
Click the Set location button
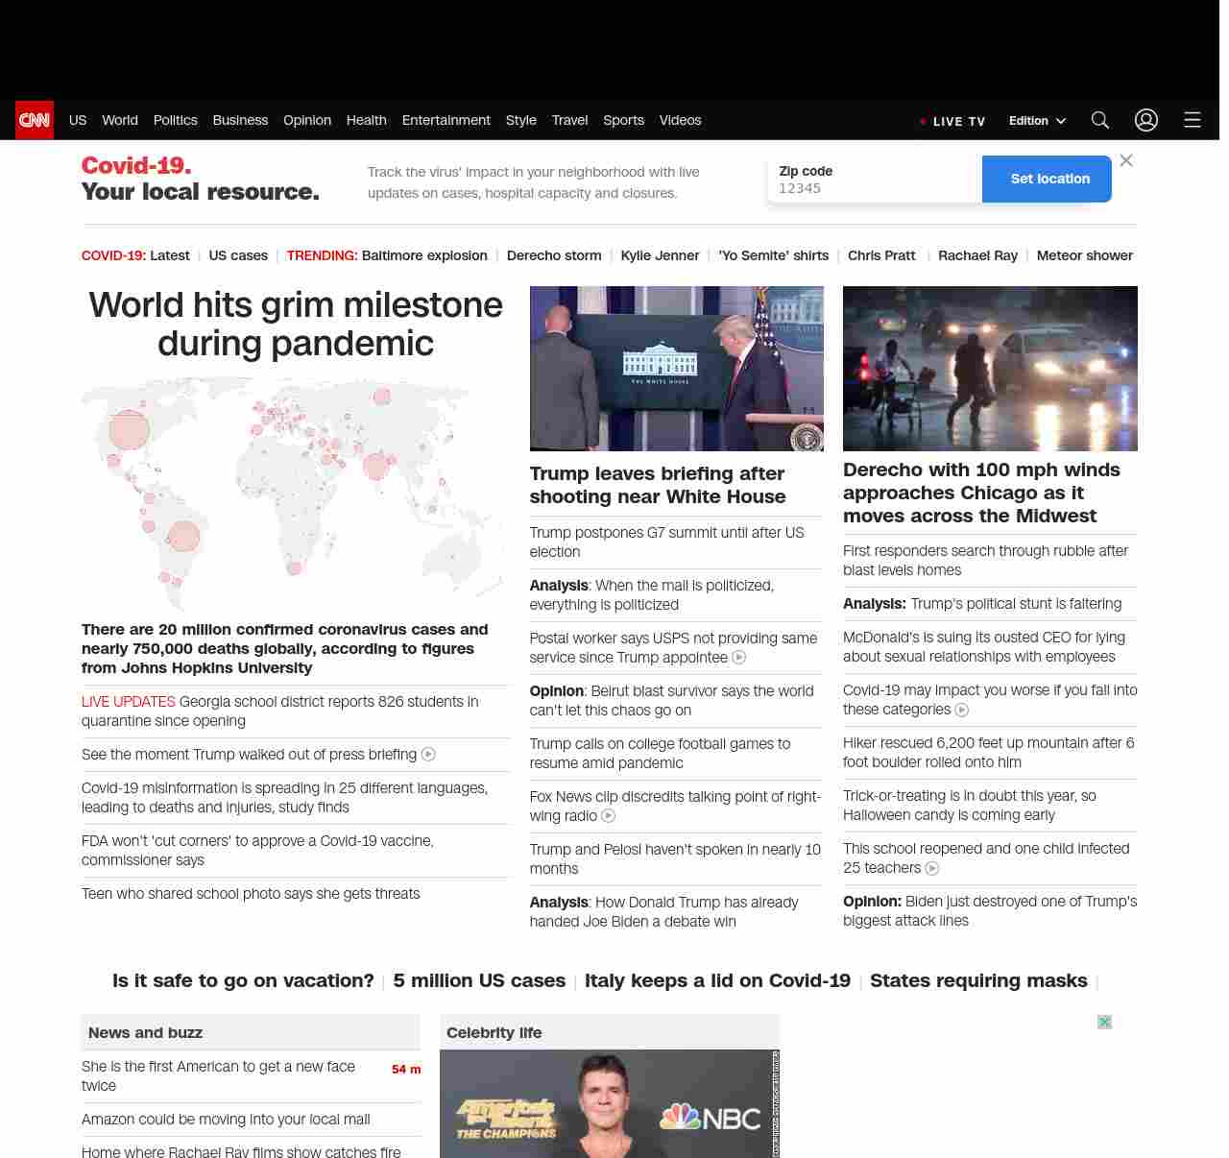click(1049, 179)
